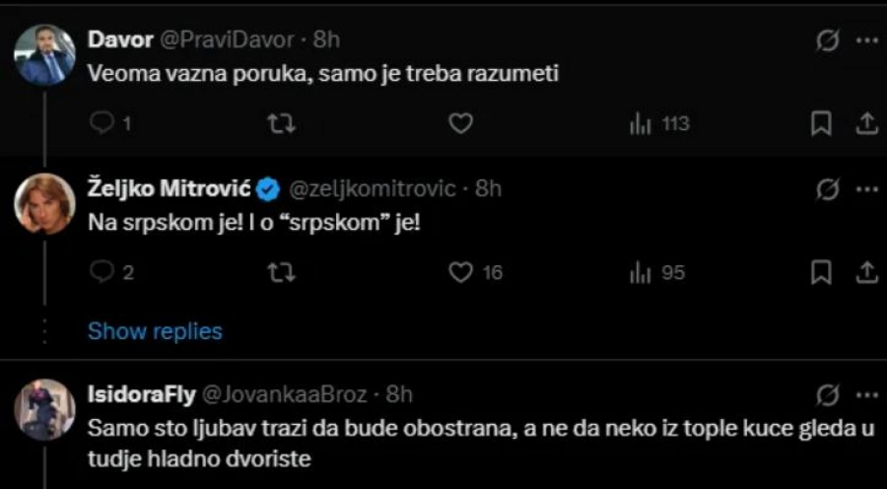This screenshot has height=489, width=887.
Task: Reply to Davor's tweet
Action: 103,123
